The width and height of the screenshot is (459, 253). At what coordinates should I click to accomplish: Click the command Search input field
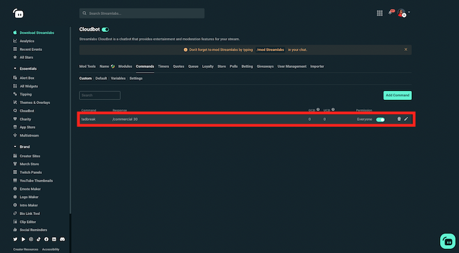100,95
